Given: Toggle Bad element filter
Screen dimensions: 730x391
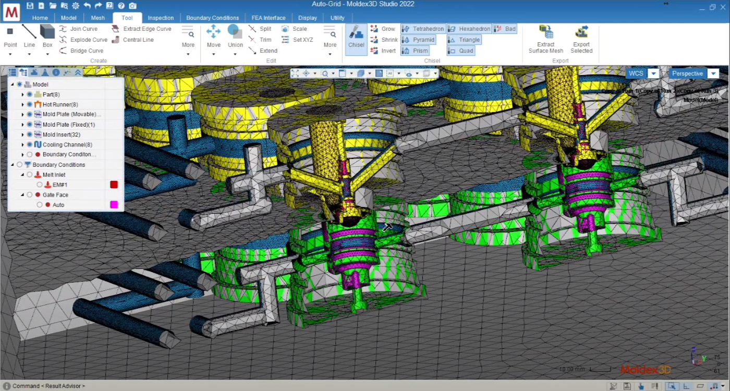Looking at the screenshot, I should [505, 29].
